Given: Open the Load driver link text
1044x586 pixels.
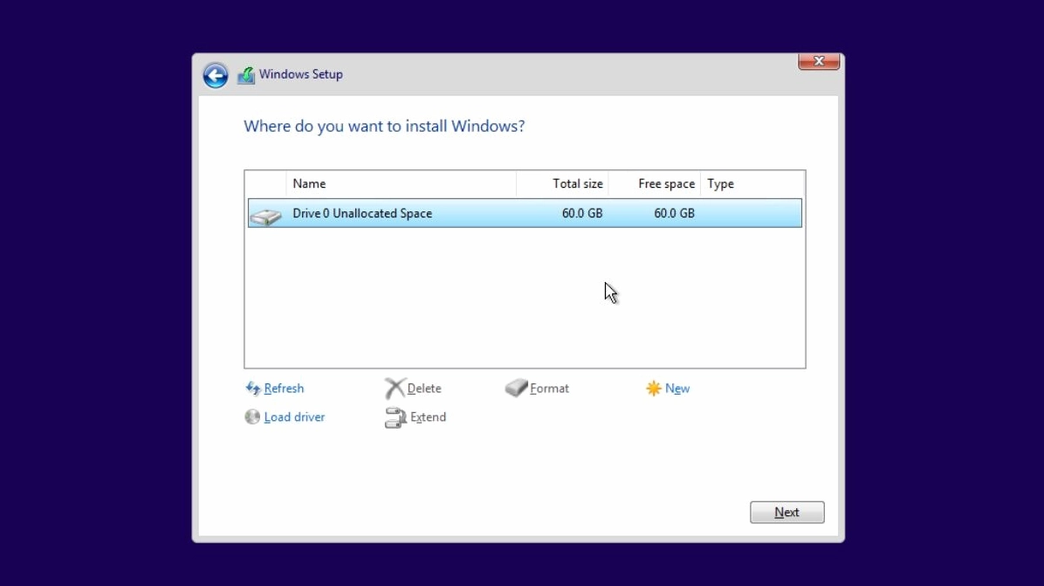Looking at the screenshot, I should click(294, 417).
